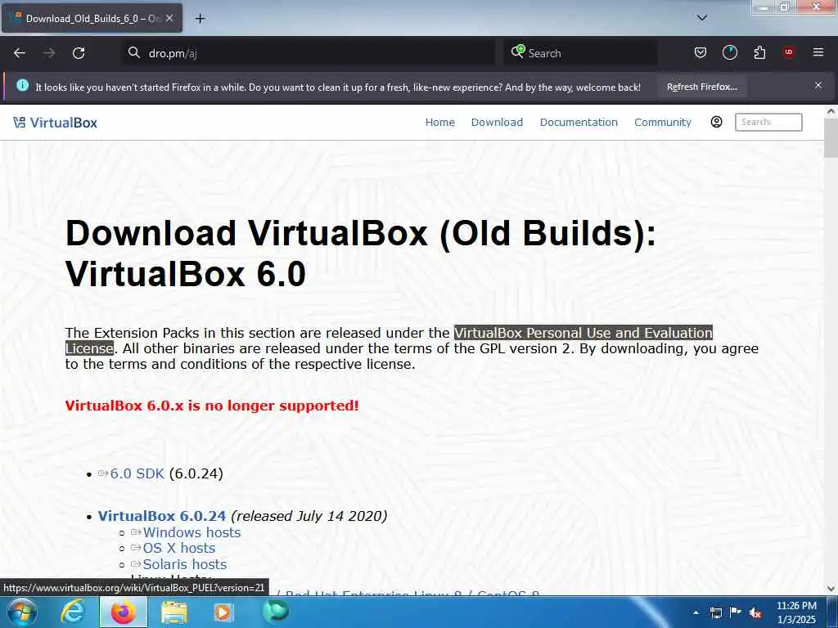
Task: Open the 6.0 SDK link
Action: (137, 473)
